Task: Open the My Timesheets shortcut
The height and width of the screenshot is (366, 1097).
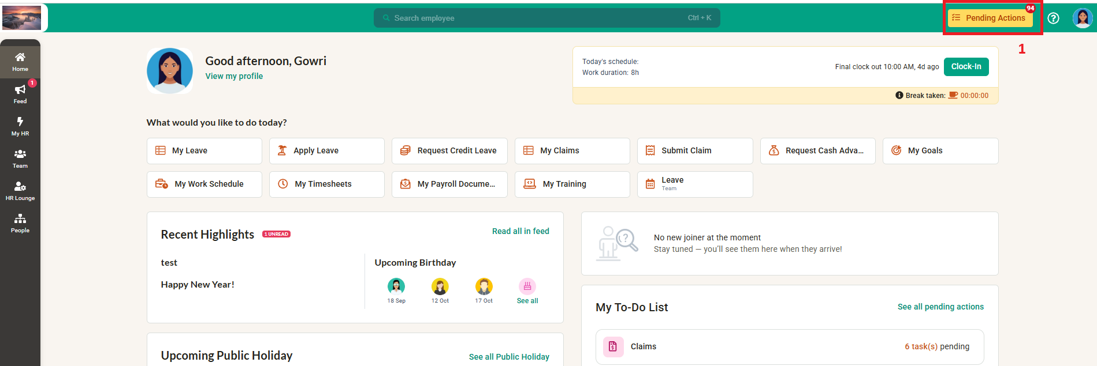Action: tap(327, 184)
